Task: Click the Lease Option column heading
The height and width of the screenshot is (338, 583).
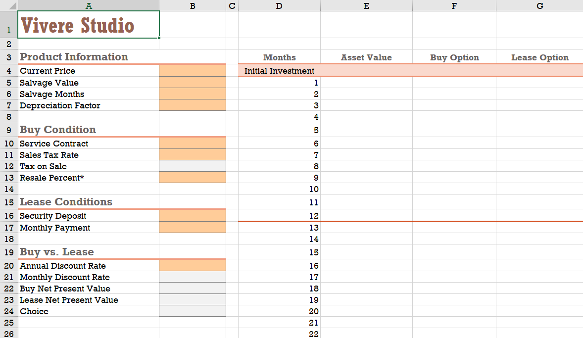Action: (x=540, y=57)
